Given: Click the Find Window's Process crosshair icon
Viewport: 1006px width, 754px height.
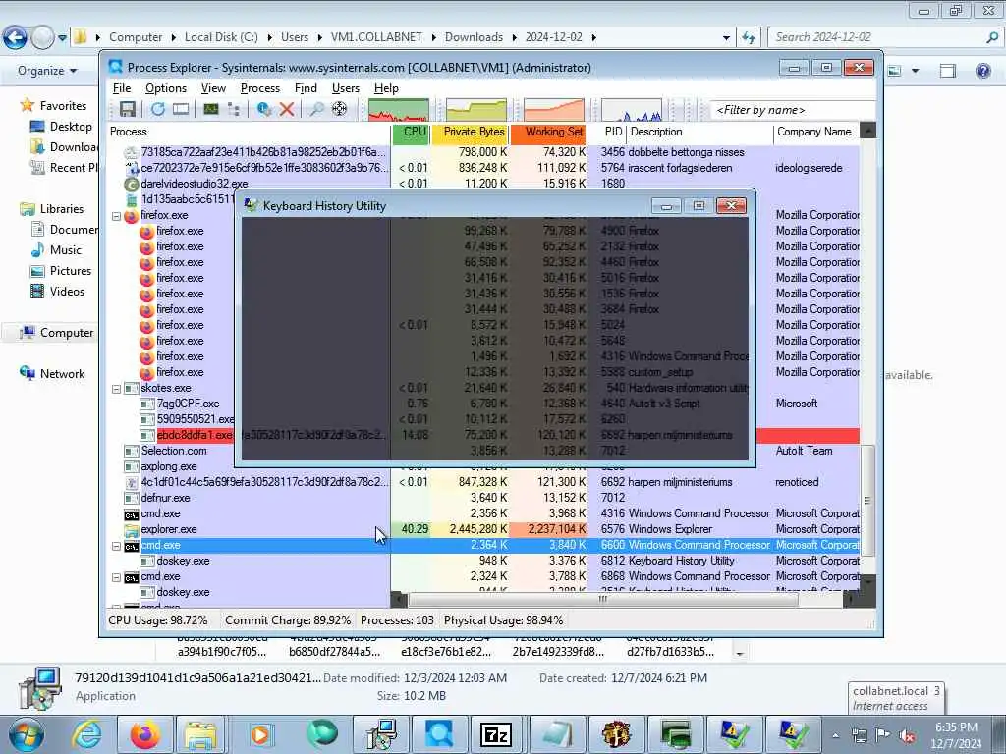Looking at the screenshot, I should [339, 110].
